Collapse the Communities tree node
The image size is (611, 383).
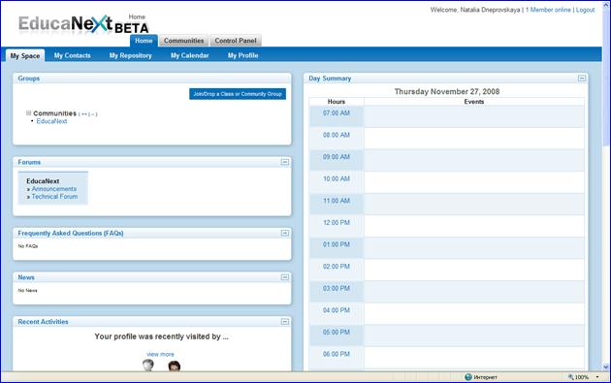(28, 113)
